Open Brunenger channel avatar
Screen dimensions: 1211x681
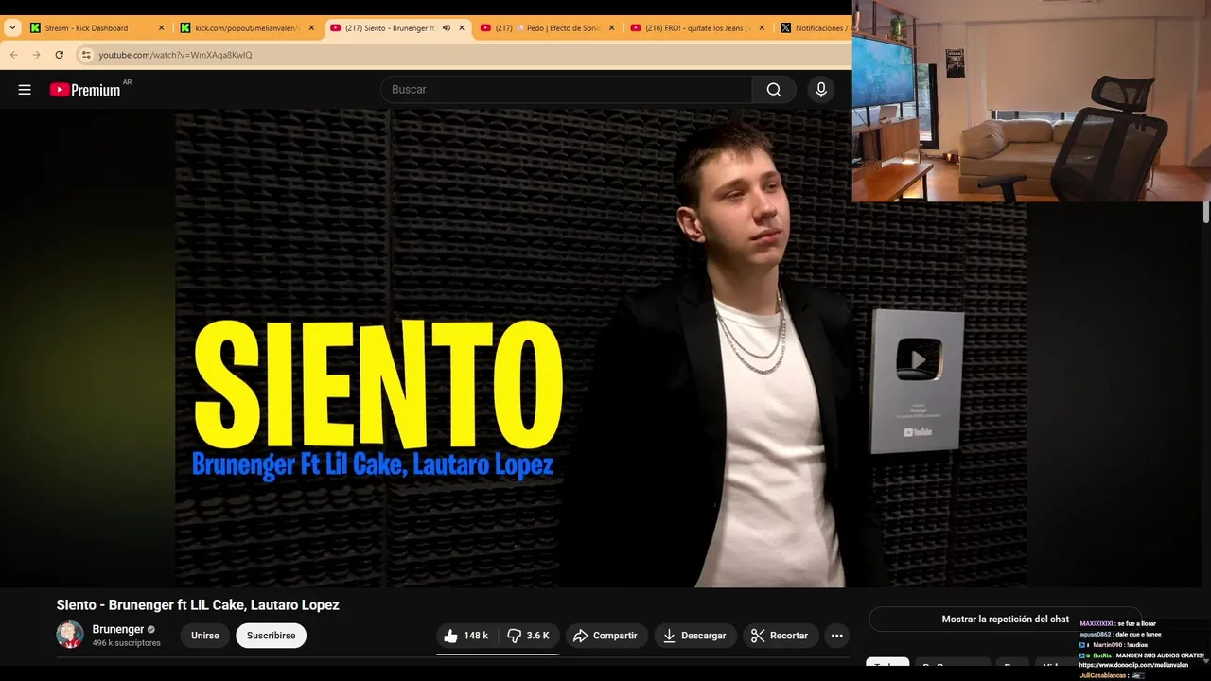(70, 635)
